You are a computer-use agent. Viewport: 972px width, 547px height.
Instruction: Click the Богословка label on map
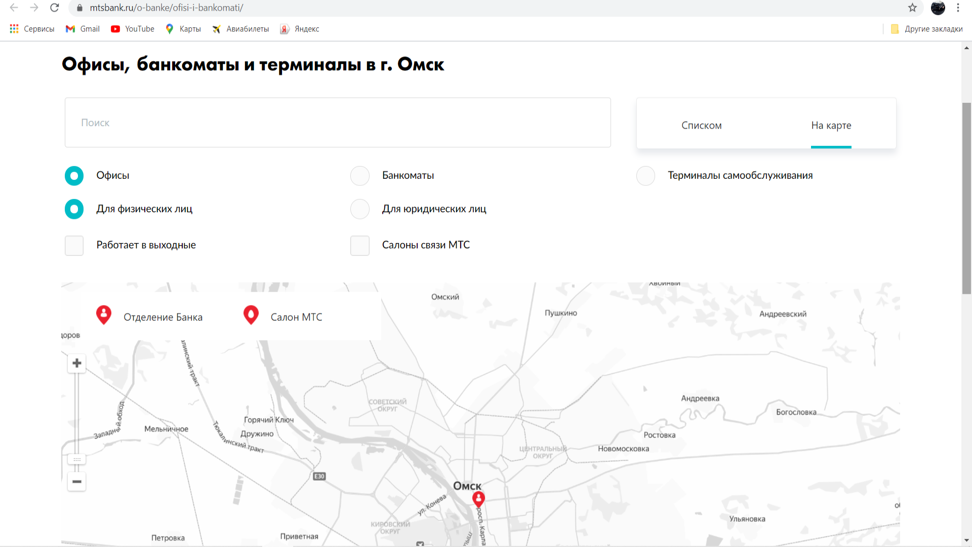click(x=796, y=412)
